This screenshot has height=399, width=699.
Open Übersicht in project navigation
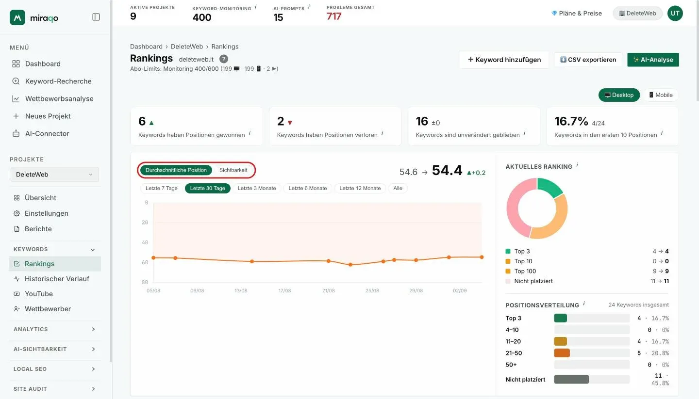click(40, 198)
